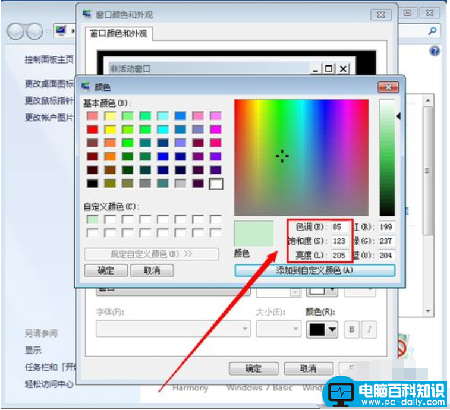Pick the cyan basic color swatch

point(163,130)
